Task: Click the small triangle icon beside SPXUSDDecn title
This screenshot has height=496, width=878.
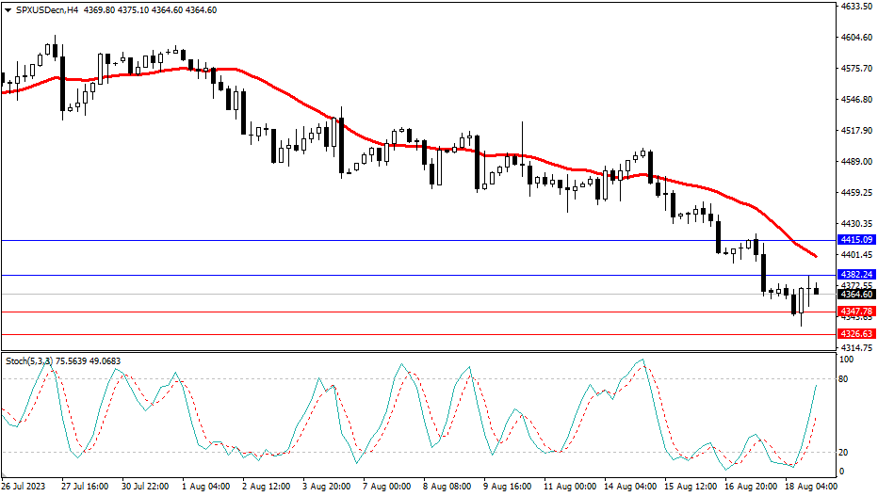Action: click(x=6, y=10)
